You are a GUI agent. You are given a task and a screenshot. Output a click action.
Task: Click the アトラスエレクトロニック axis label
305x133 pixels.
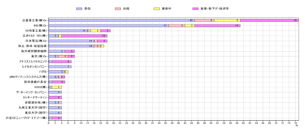click(x=33, y=62)
